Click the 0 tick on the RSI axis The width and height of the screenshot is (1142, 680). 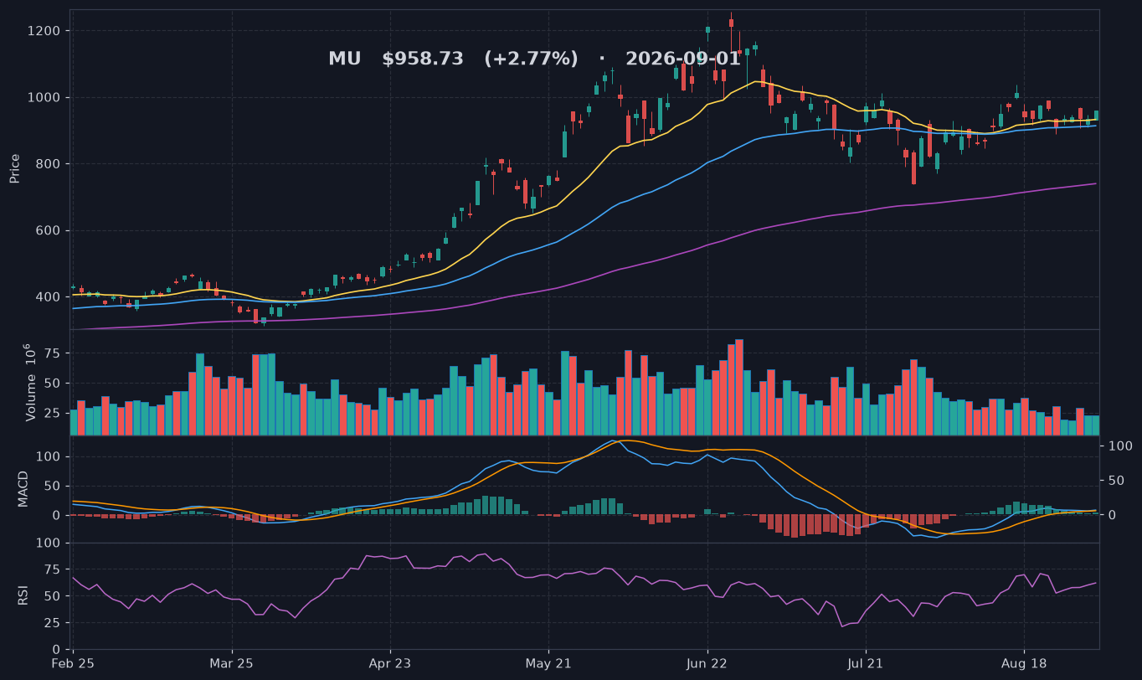click(x=55, y=649)
